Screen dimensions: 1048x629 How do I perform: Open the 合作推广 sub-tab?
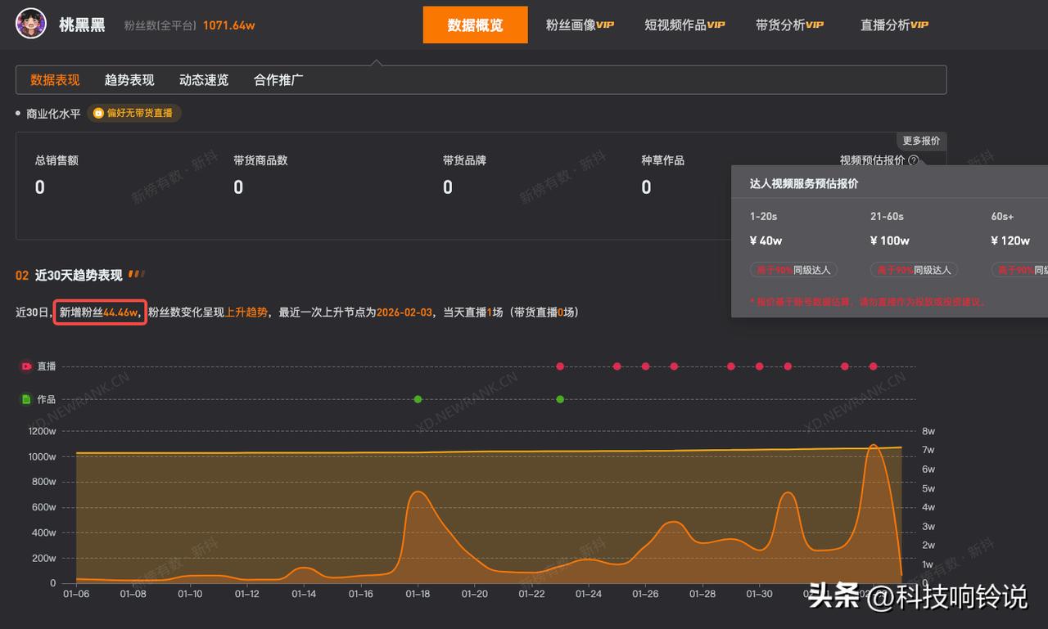pos(278,80)
